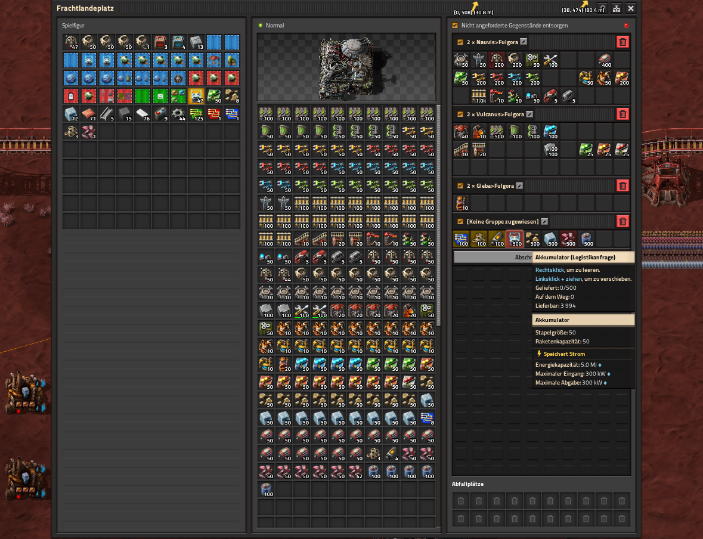Pick iron gear stack of 44 in player inventory
Image resolution: width=703 pixels, height=539 pixels.
pyautogui.click(x=178, y=114)
